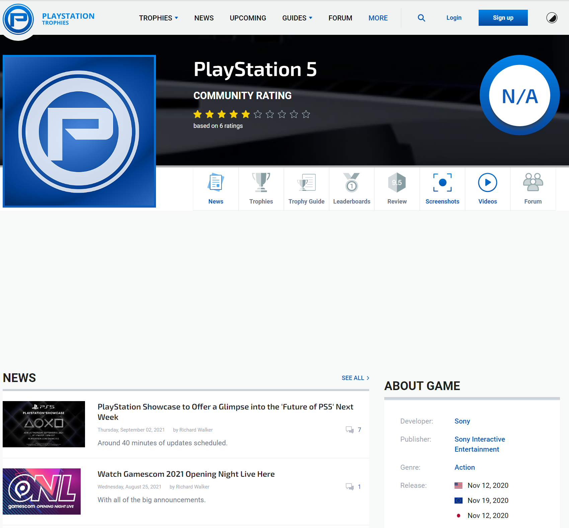Click the seventh rating star
Screen dimensions: 569x528
(270, 115)
